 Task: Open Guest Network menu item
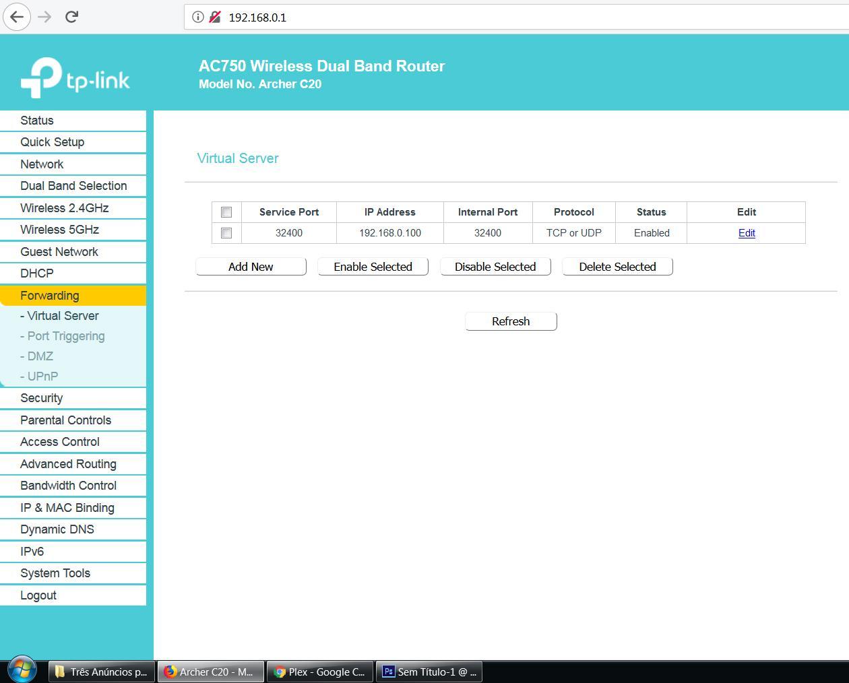(73, 252)
